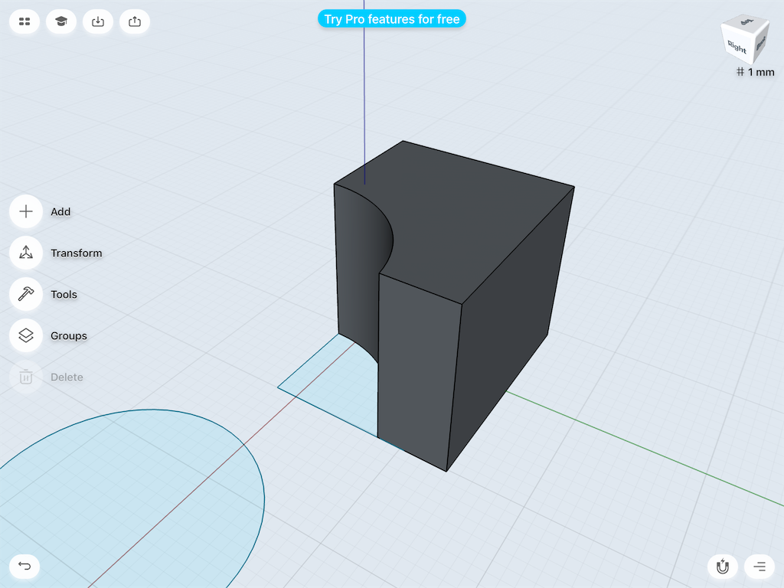Click the Transform label text
Viewport: 784px width, 588px height.
[77, 253]
